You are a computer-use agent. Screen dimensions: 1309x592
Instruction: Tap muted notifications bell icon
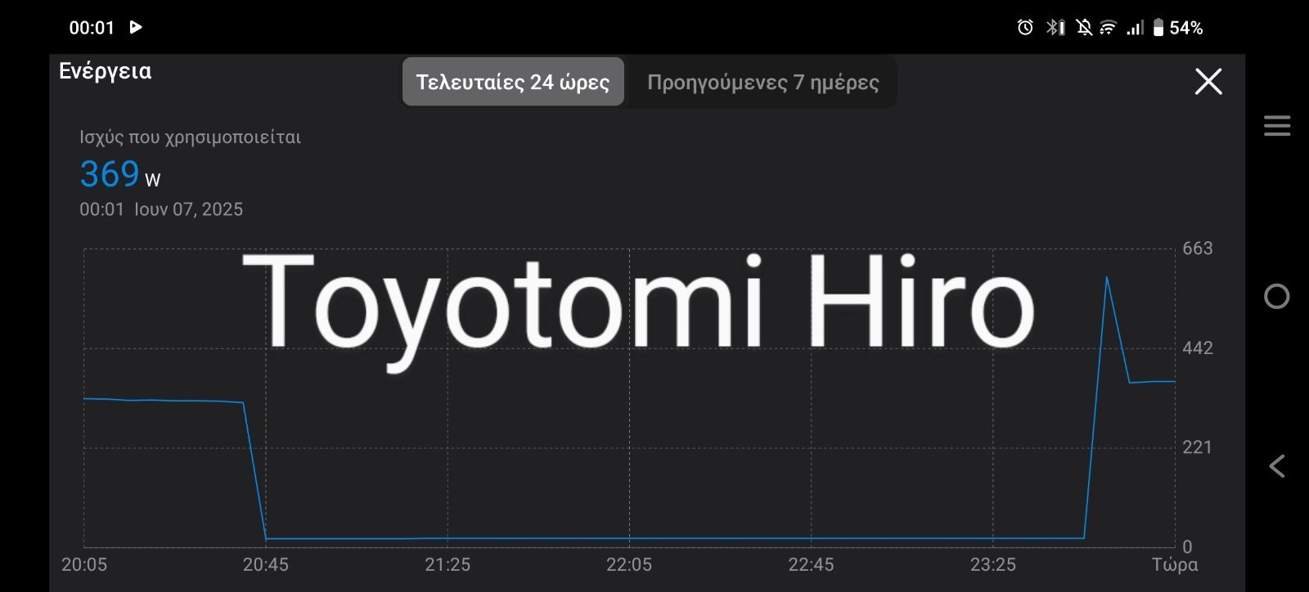1085,28
